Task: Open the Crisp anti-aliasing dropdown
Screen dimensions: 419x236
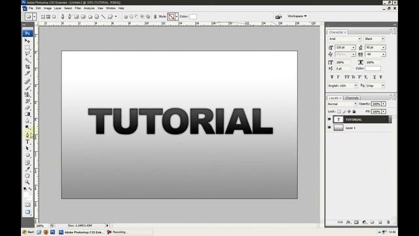Action: tap(382, 86)
